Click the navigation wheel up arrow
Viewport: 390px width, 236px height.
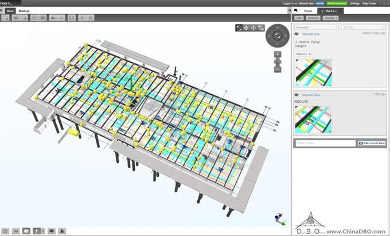coord(278,27)
